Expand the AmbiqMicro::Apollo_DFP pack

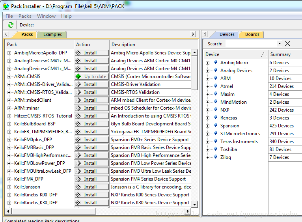[9, 53]
